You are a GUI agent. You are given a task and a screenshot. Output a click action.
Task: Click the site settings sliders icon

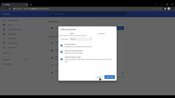tap(52, 65)
